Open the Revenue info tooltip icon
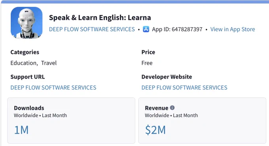 [172, 108]
